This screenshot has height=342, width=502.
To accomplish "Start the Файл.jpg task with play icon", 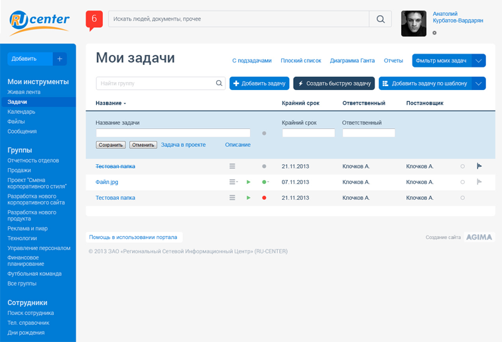I will 249,182.
